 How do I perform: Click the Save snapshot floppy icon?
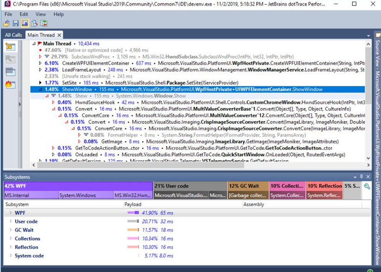click(16, 23)
